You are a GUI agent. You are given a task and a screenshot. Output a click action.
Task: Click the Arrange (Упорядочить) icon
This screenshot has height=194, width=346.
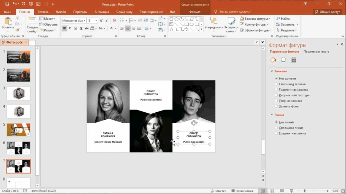(214, 21)
